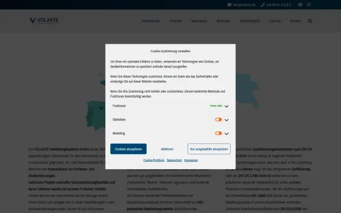Click the Cookies akzeptieren button
Image resolution: width=341 pixels, height=213 pixels.
coord(128,149)
